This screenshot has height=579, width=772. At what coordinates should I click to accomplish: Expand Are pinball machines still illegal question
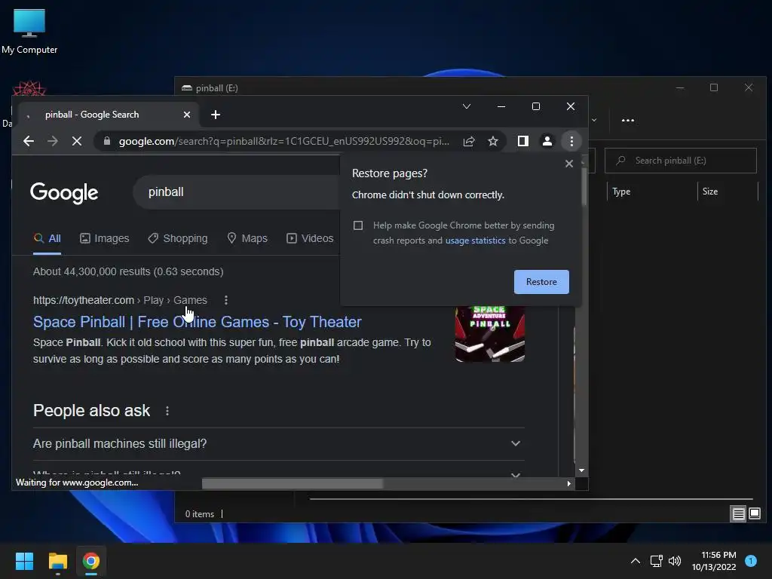(279, 443)
